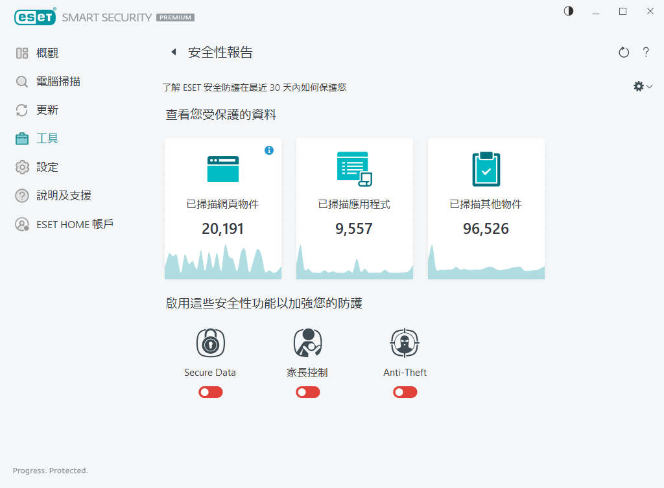
Task: Refresh the security report with the circular arrow
Action: tap(623, 52)
